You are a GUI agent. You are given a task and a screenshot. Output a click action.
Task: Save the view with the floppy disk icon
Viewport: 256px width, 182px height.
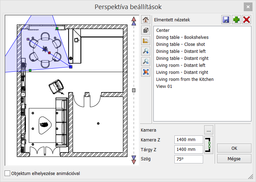tap(226, 20)
